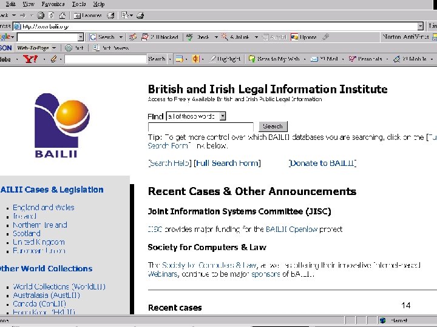This screenshot has width=437, height=327.
Task: Expand the Find mode dropdown
Action: (x=222, y=116)
